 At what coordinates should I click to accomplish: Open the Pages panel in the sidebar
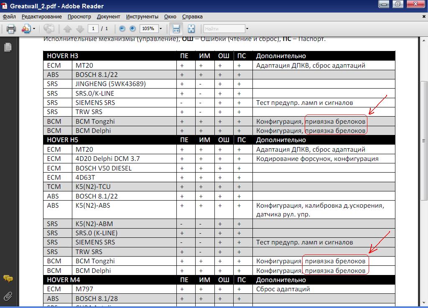(8, 47)
